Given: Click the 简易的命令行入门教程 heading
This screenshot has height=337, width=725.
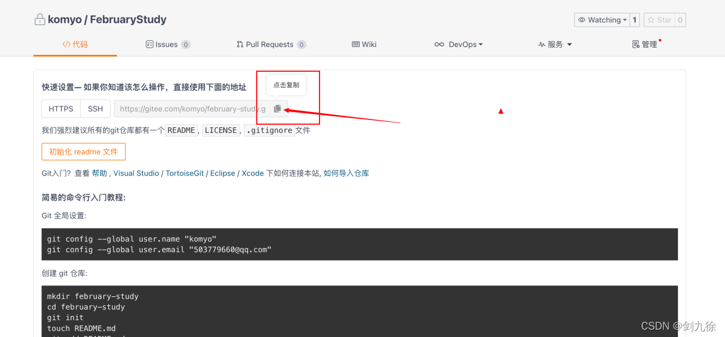Looking at the screenshot, I should pyautogui.click(x=84, y=197).
